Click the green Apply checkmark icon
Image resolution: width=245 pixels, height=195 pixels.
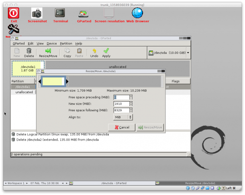pyautogui.click(x=106, y=51)
